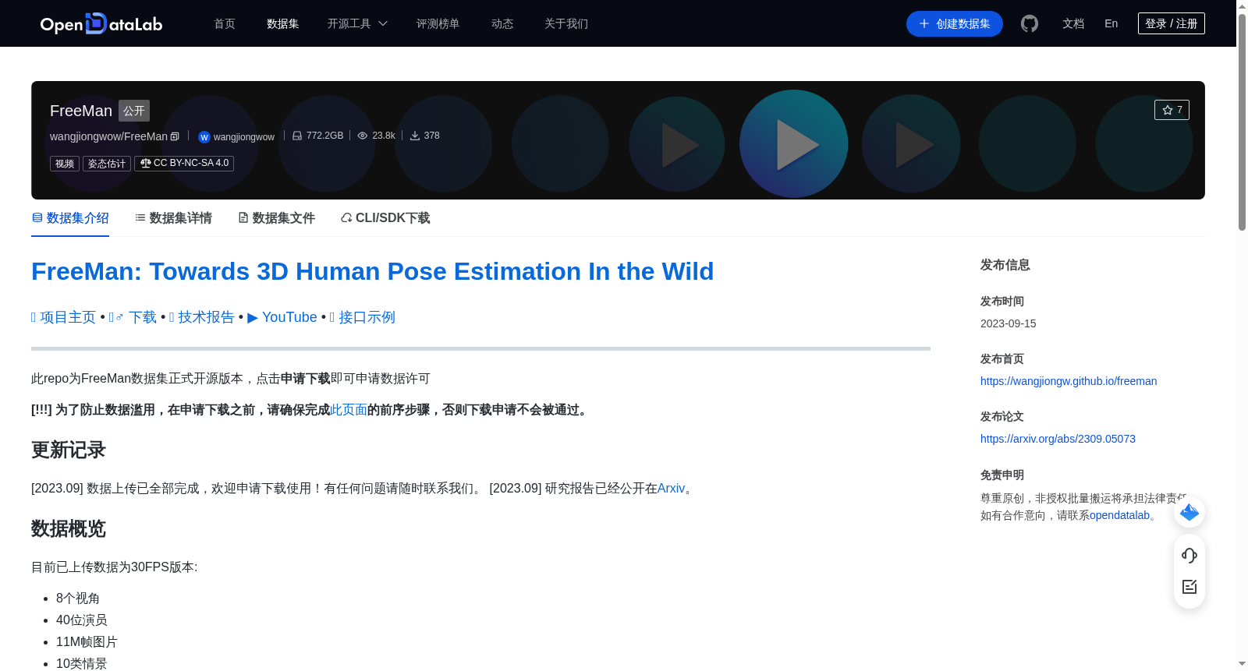Switch language to En

tap(1111, 23)
